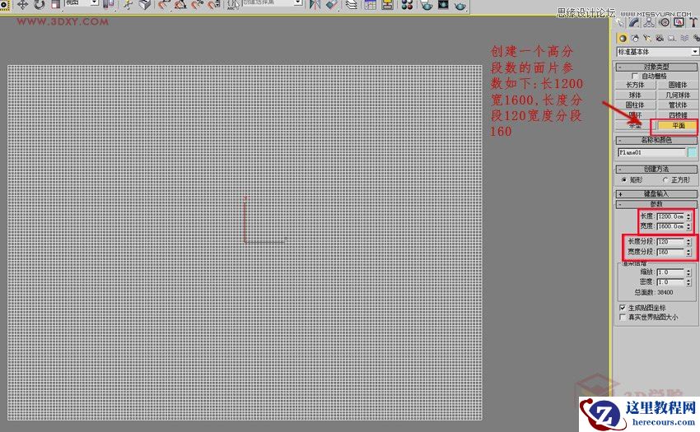Click the Quick Render teapot icon
Screen dimensions: 700x432
[x=460, y=4]
